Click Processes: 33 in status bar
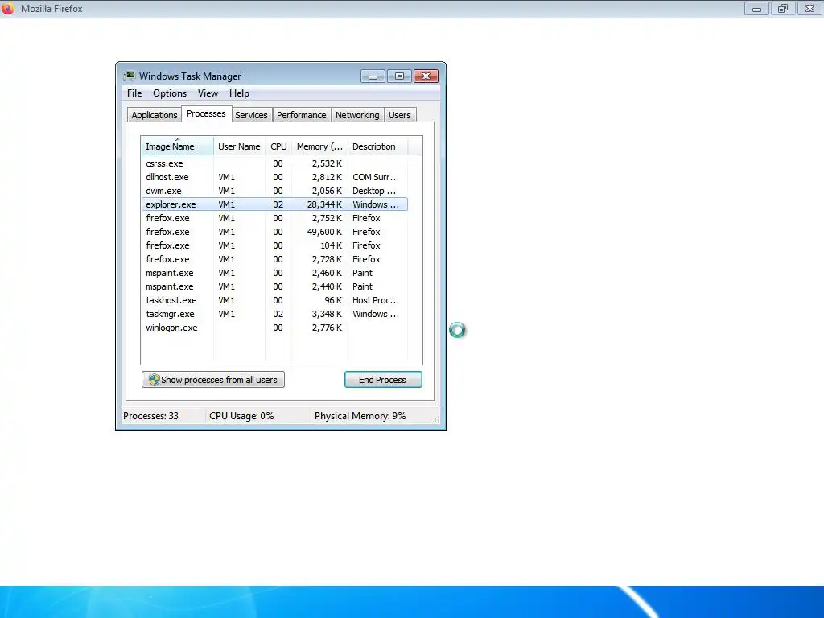This screenshot has width=824, height=618. point(150,416)
